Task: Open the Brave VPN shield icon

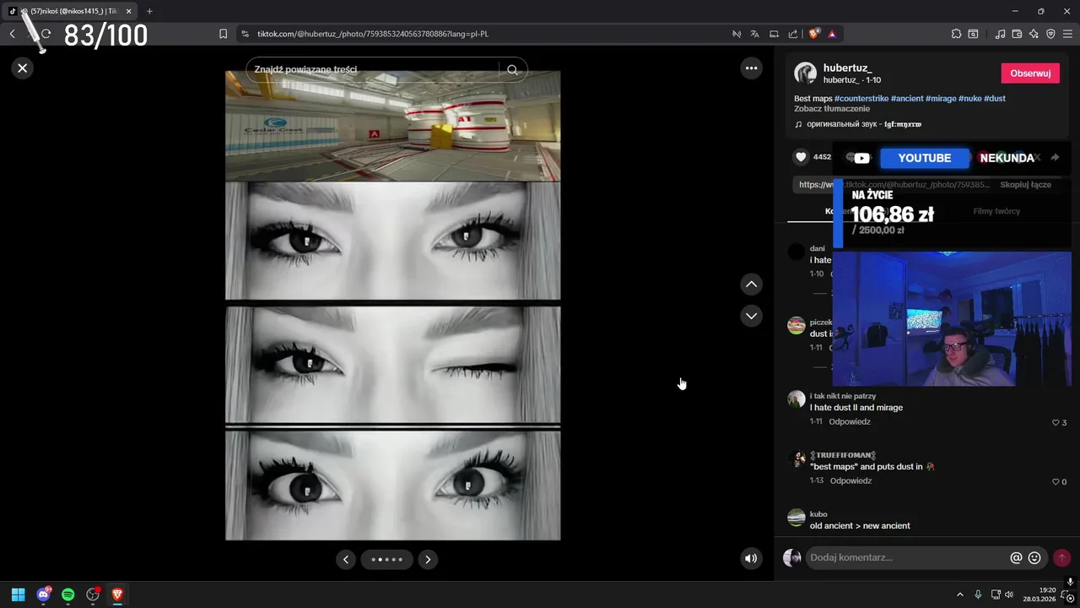Action: click(1050, 34)
